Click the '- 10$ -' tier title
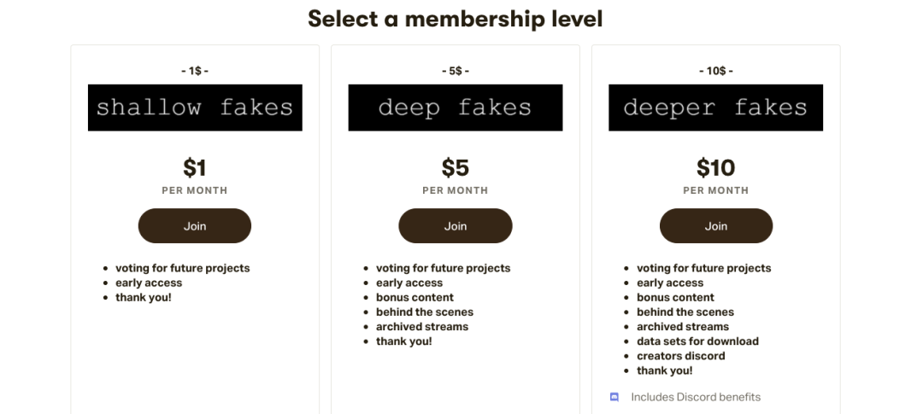This screenshot has width=923, height=414. pyautogui.click(x=716, y=71)
